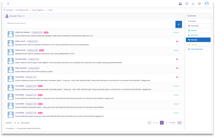The width and height of the screenshot is (215, 137).
Task: Click Nilgün Demir's profile avatar
Action: tap(11, 61)
